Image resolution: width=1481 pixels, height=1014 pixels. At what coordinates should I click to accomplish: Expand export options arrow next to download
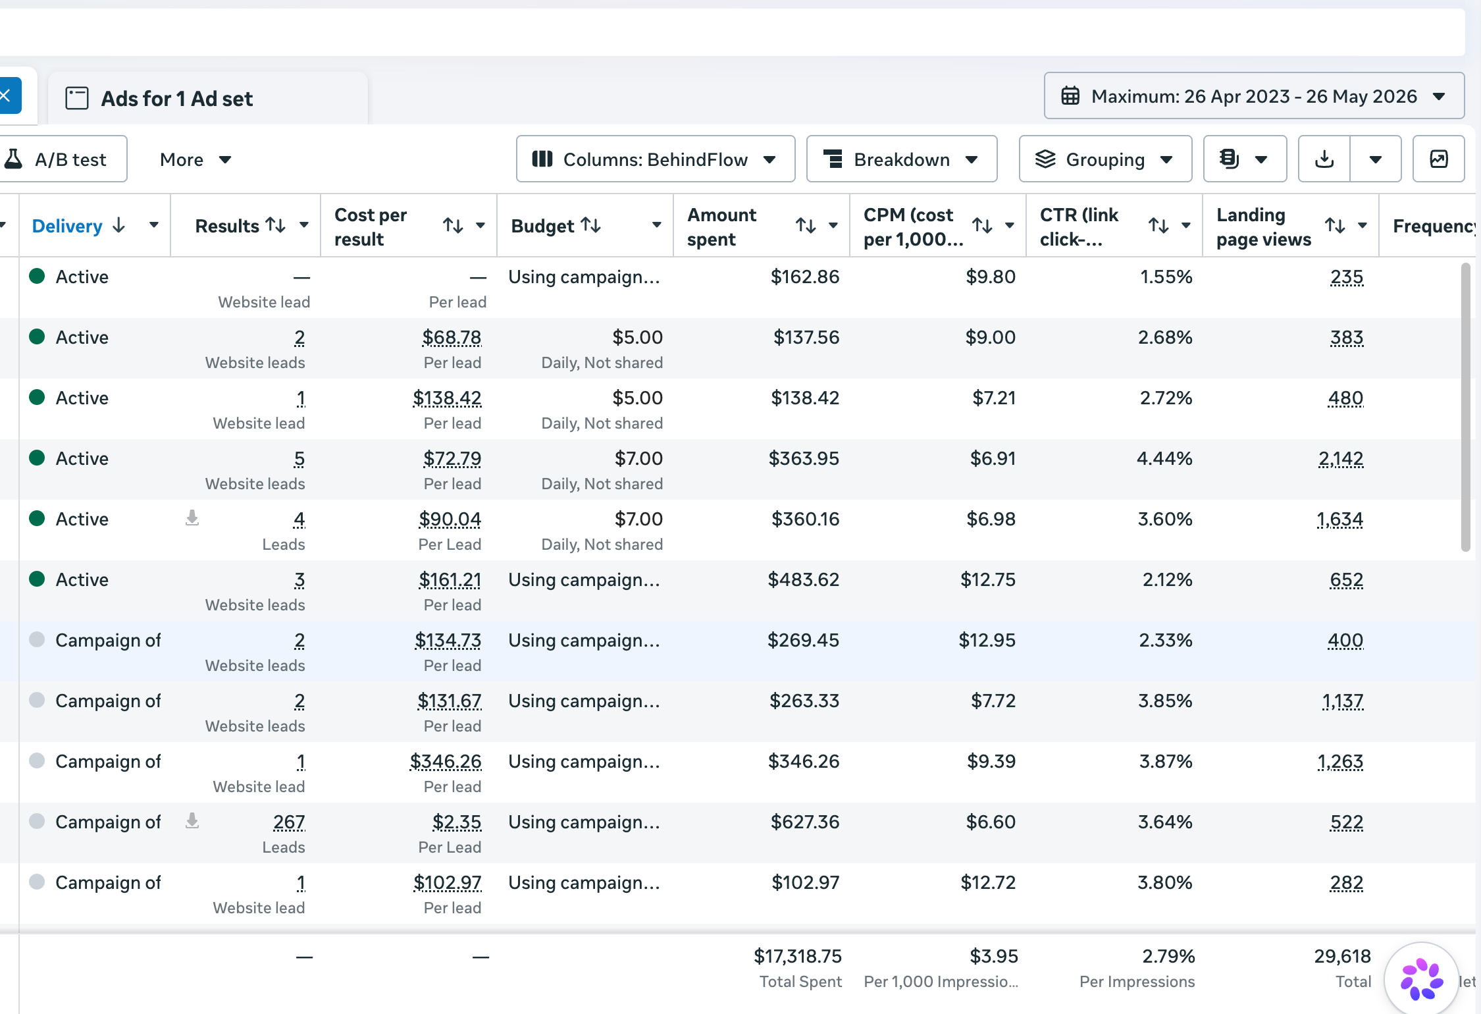1376,159
